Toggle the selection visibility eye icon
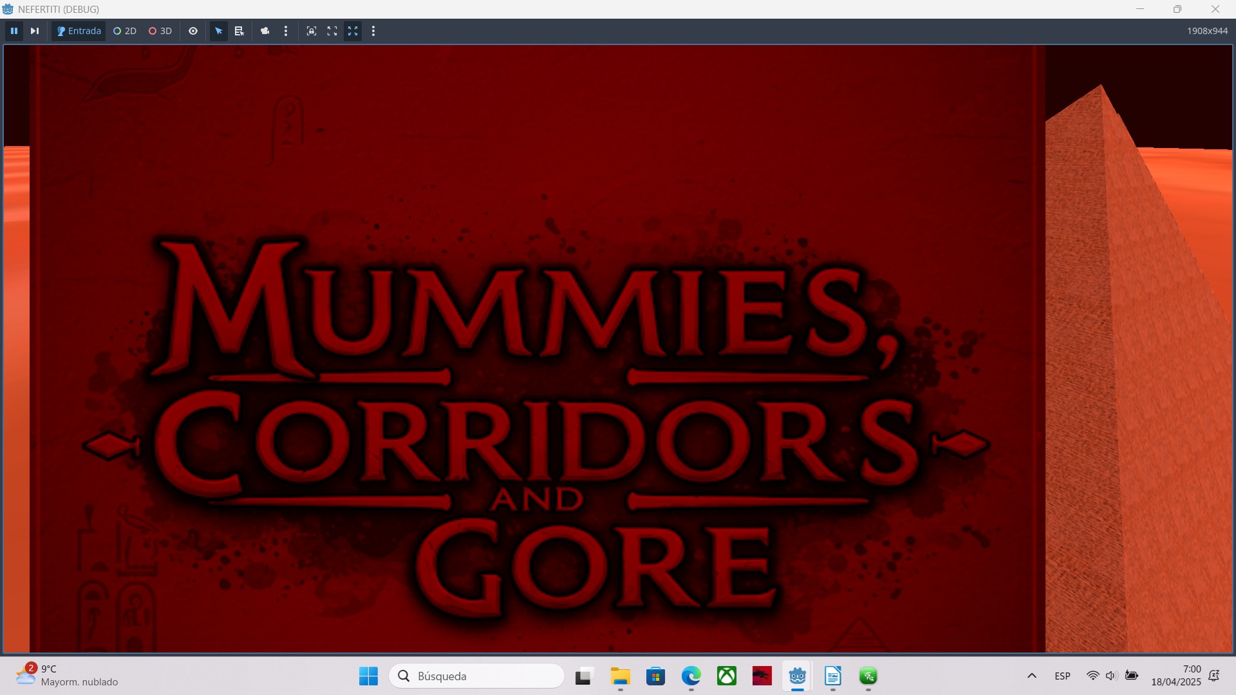The width and height of the screenshot is (1236, 695). tap(193, 31)
